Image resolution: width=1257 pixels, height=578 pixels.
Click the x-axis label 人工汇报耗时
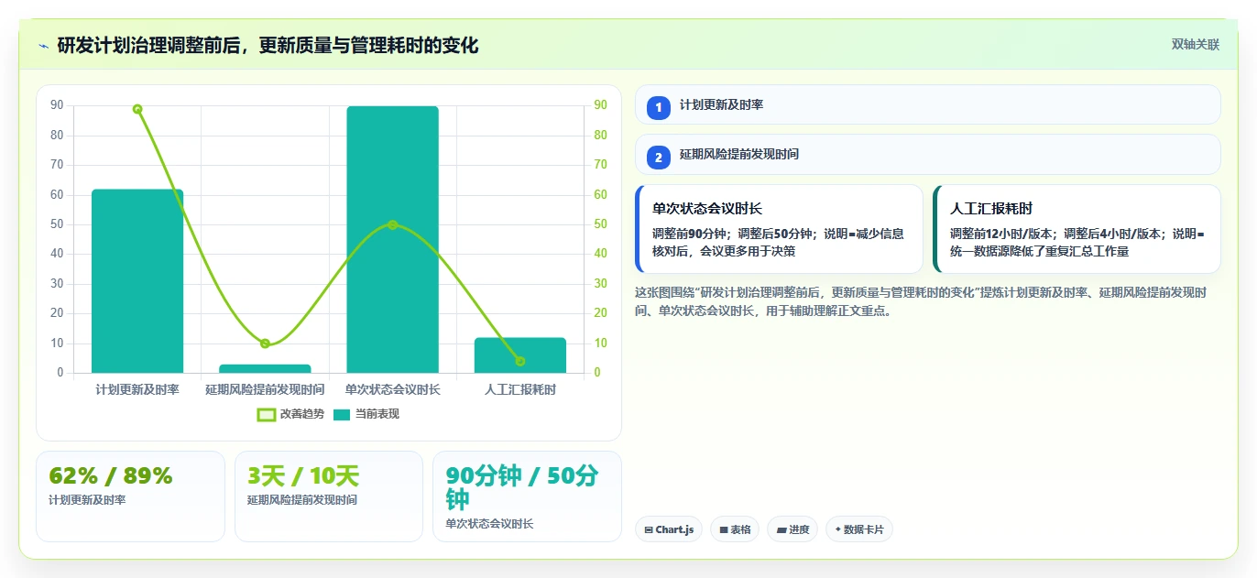click(x=520, y=389)
